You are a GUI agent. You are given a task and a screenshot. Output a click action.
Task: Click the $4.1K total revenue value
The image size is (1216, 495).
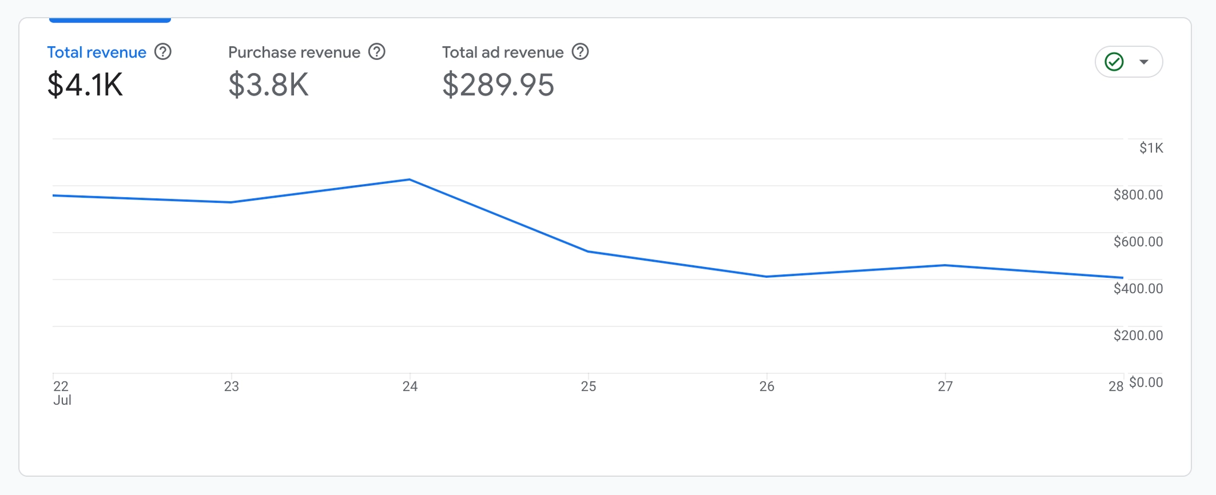coord(85,85)
